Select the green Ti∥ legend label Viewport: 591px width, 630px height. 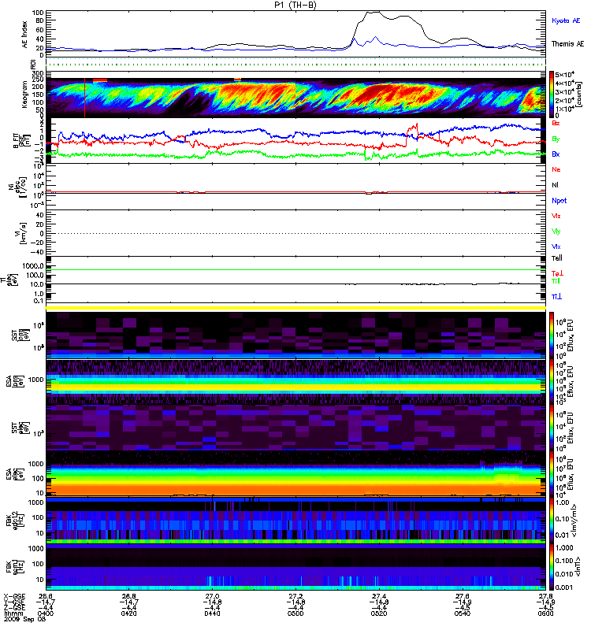pyautogui.click(x=556, y=281)
